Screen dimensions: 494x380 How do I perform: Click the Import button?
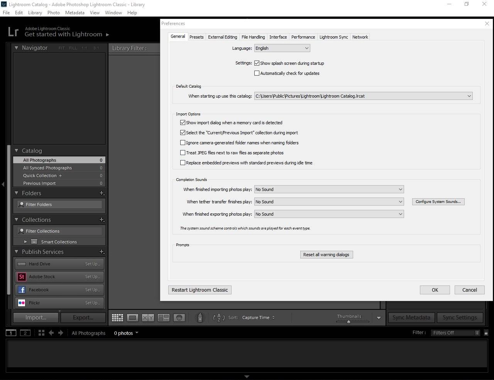click(36, 318)
